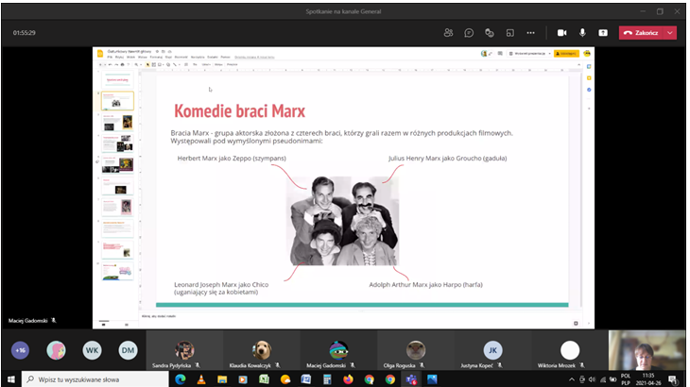Open the comment history icon in Slides
The width and height of the screenshot is (690, 387).
[500, 54]
